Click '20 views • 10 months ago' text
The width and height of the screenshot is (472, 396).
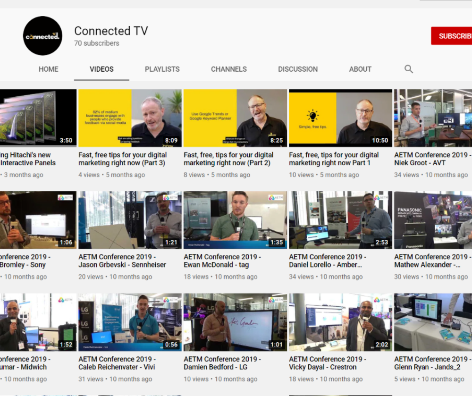click(x=115, y=277)
